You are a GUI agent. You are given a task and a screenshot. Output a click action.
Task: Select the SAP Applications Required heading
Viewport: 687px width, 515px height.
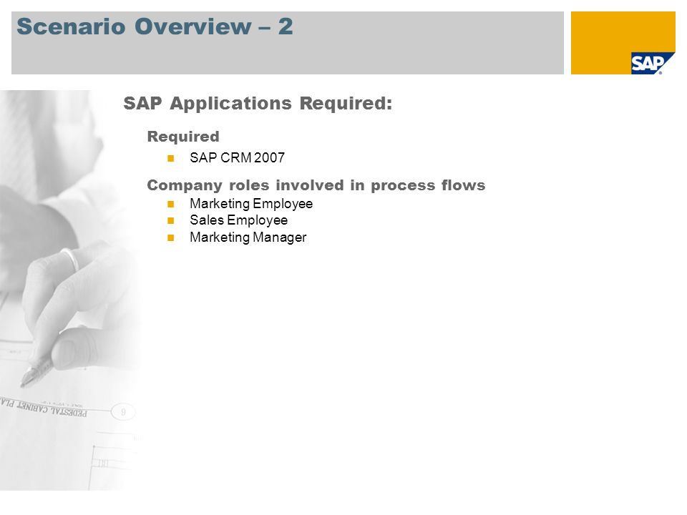click(258, 103)
